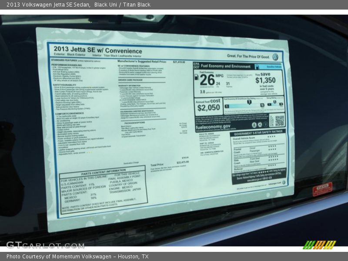The height and width of the screenshot is (261, 348).
Task: Click the EPA DOT badge on the fuel label
Action: tap(197, 66)
